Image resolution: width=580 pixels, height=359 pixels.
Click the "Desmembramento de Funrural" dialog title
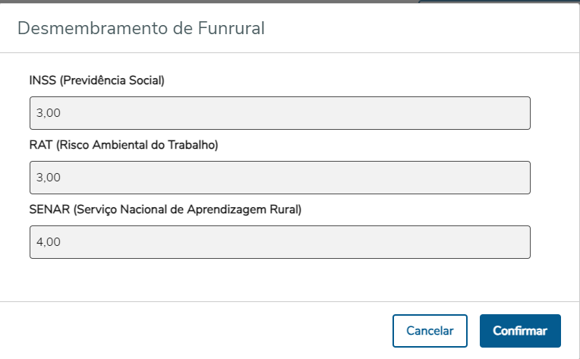click(140, 29)
